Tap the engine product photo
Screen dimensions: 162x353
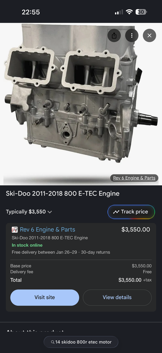click(x=81, y=100)
